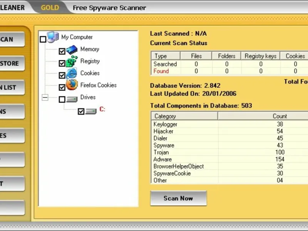This screenshot has height=231, width=308.
Task: Toggle the My Computer checkbox
Action: point(43,39)
